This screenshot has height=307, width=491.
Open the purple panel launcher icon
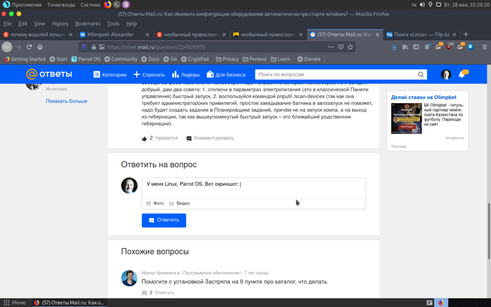pos(126,4)
